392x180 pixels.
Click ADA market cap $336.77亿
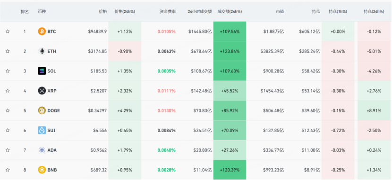point(273,150)
